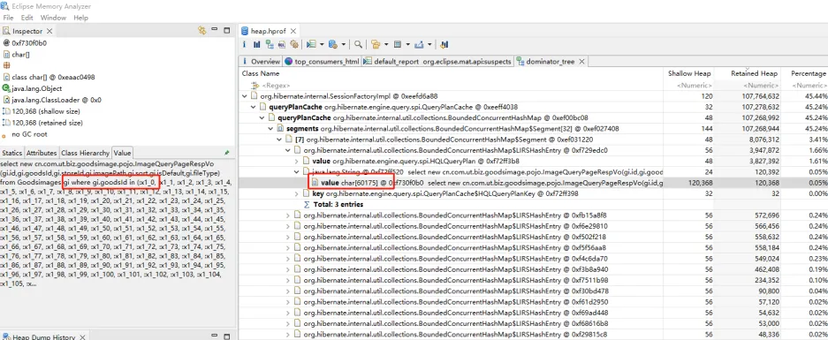828x340 pixels.
Task: Open dropdown arrow beside Query Browser icon
Action: coord(343,44)
